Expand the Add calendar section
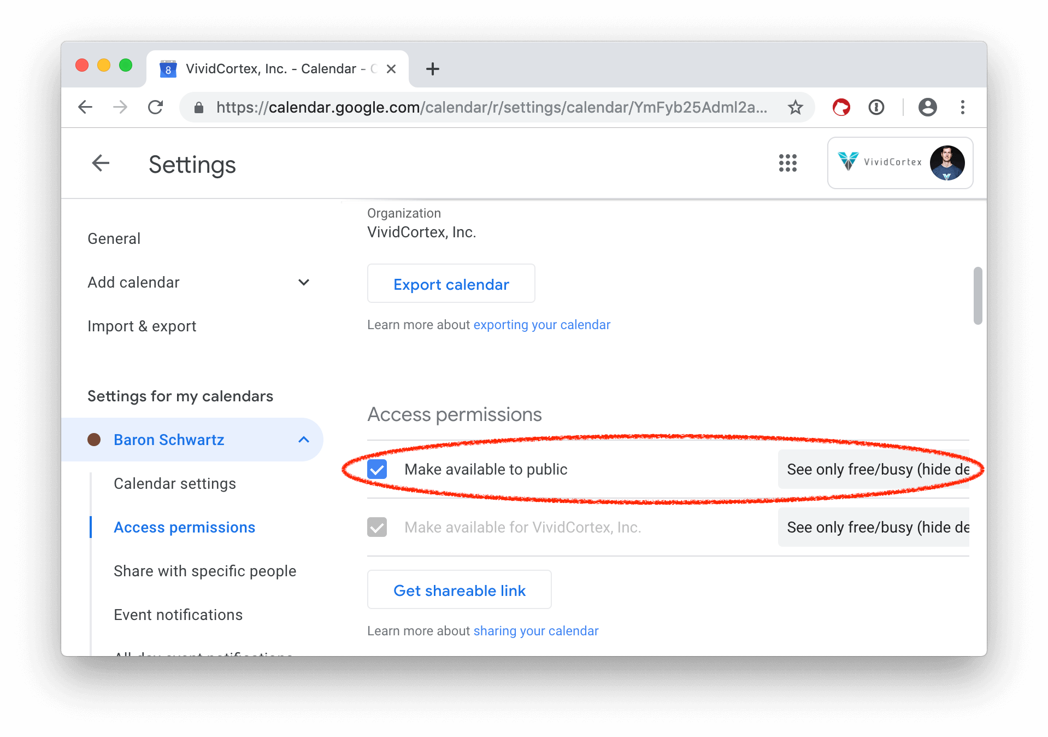The width and height of the screenshot is (1048, 737). click(304, 282)
